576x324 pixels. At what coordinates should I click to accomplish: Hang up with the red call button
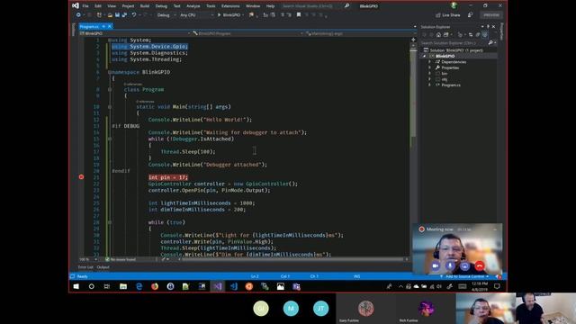pos(479,265)
